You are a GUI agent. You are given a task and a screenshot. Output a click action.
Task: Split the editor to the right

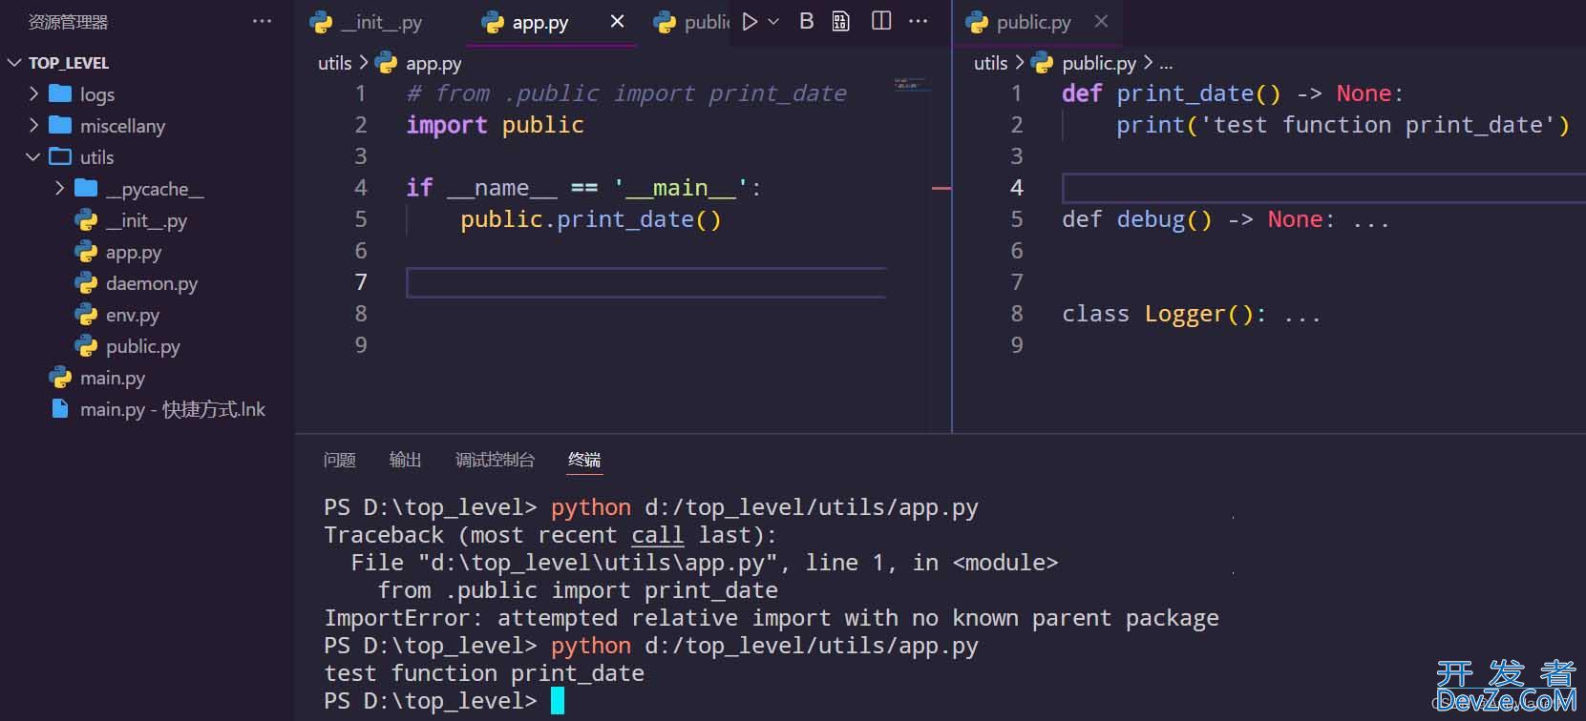click(x=881, y=21)
